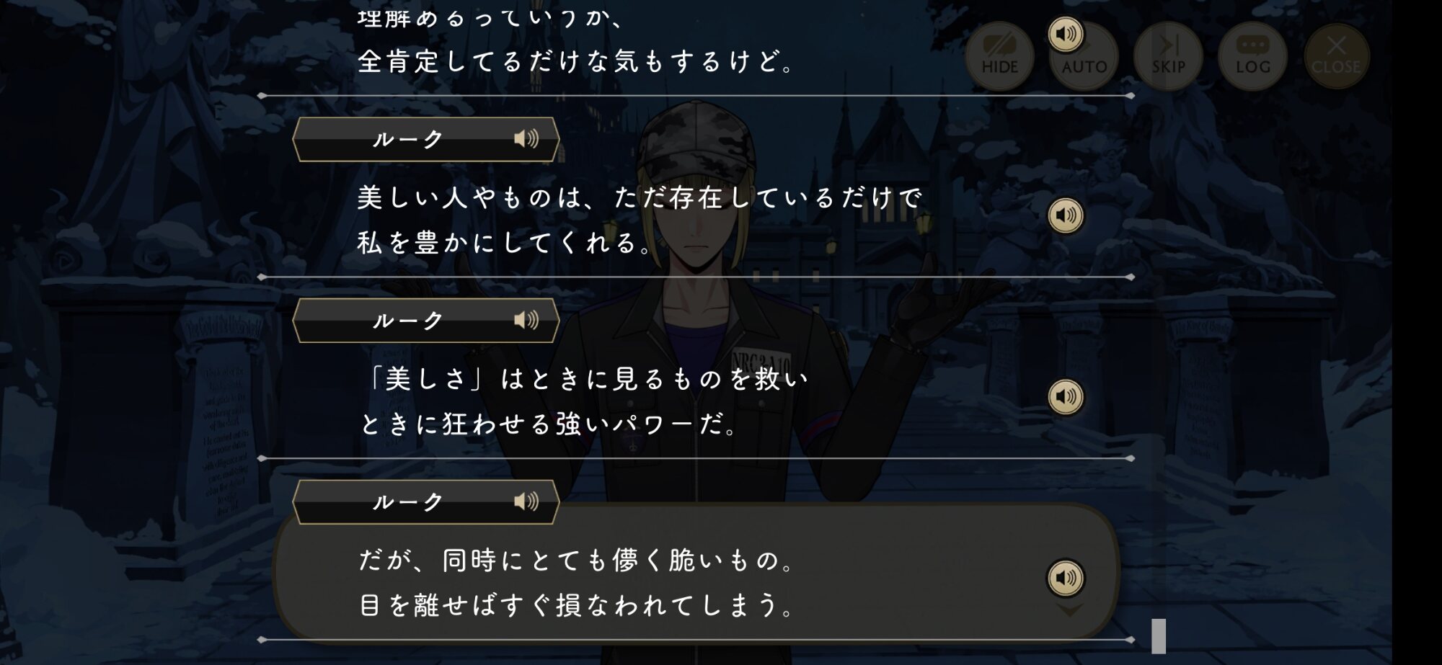Hide the dialogue interface with HIDE
1442x665 pixels.
[x=999, y=56]
